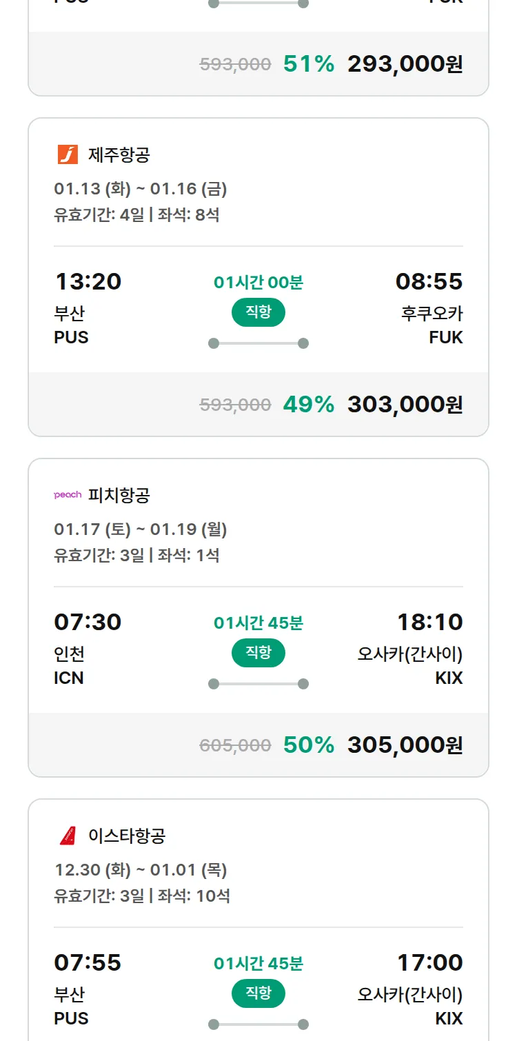The width and height of the screenshot is (517, 1041).
Task: Click 직항 badge on Jeju Air flight
Action: click(x=258, y=312)
